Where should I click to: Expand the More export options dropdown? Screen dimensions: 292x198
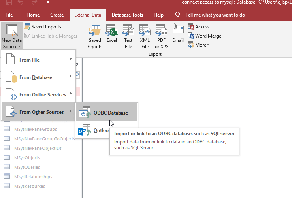pyautogui.click(x=198, y=45)
